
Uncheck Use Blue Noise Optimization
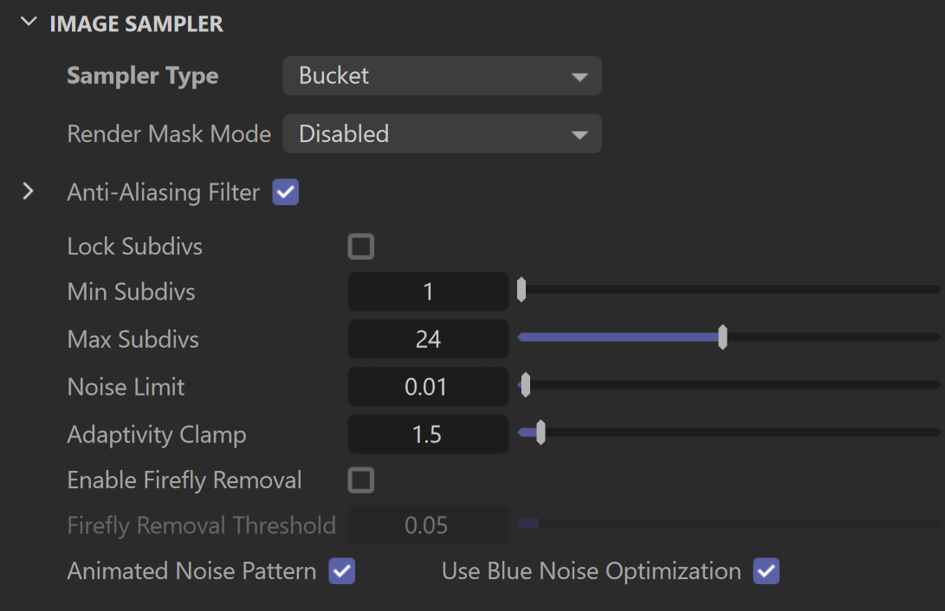coord(766,570)
